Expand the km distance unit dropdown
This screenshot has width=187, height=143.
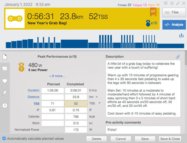(x=97, y=97)
